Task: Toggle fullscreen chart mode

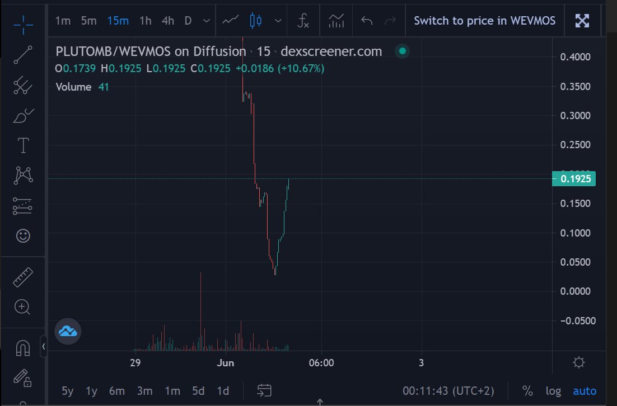Action: (582, 21)
